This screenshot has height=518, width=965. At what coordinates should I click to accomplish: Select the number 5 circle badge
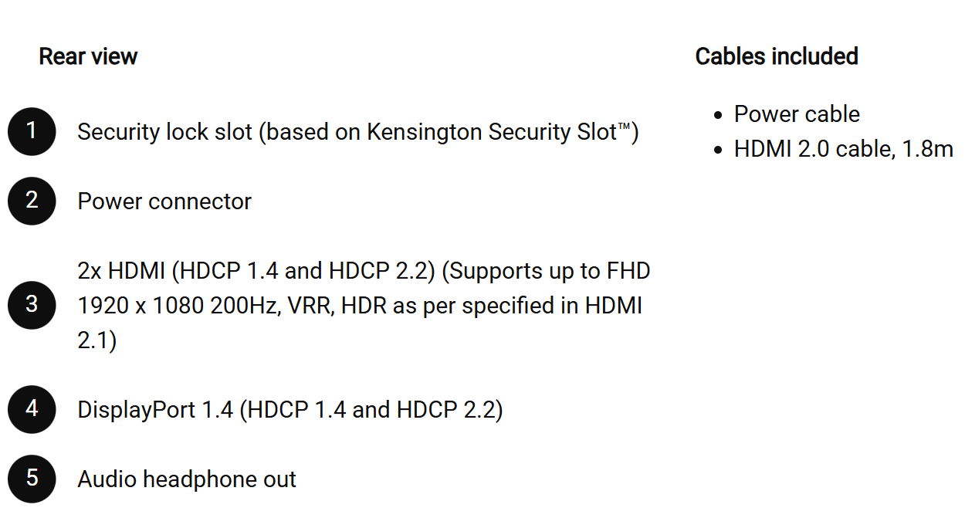tap(32, 479)
